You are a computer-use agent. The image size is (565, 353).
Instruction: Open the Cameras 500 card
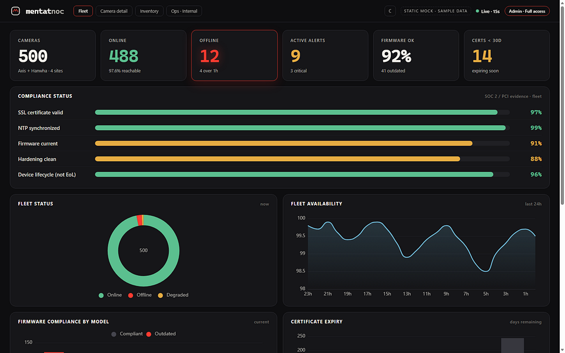52,55
